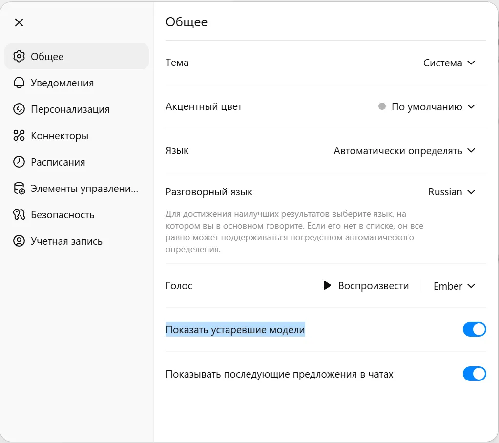Turn off Показывать последующие предложения в чатах
Image resolution: width=499 pixels, height=443 pixels.
click(x=474, y=374)
